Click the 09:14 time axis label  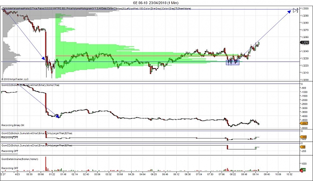[x=255, y=174]
